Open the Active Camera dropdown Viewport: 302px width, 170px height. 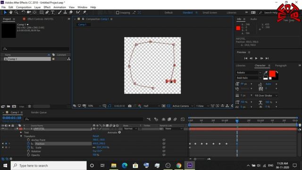coord(183,106)
